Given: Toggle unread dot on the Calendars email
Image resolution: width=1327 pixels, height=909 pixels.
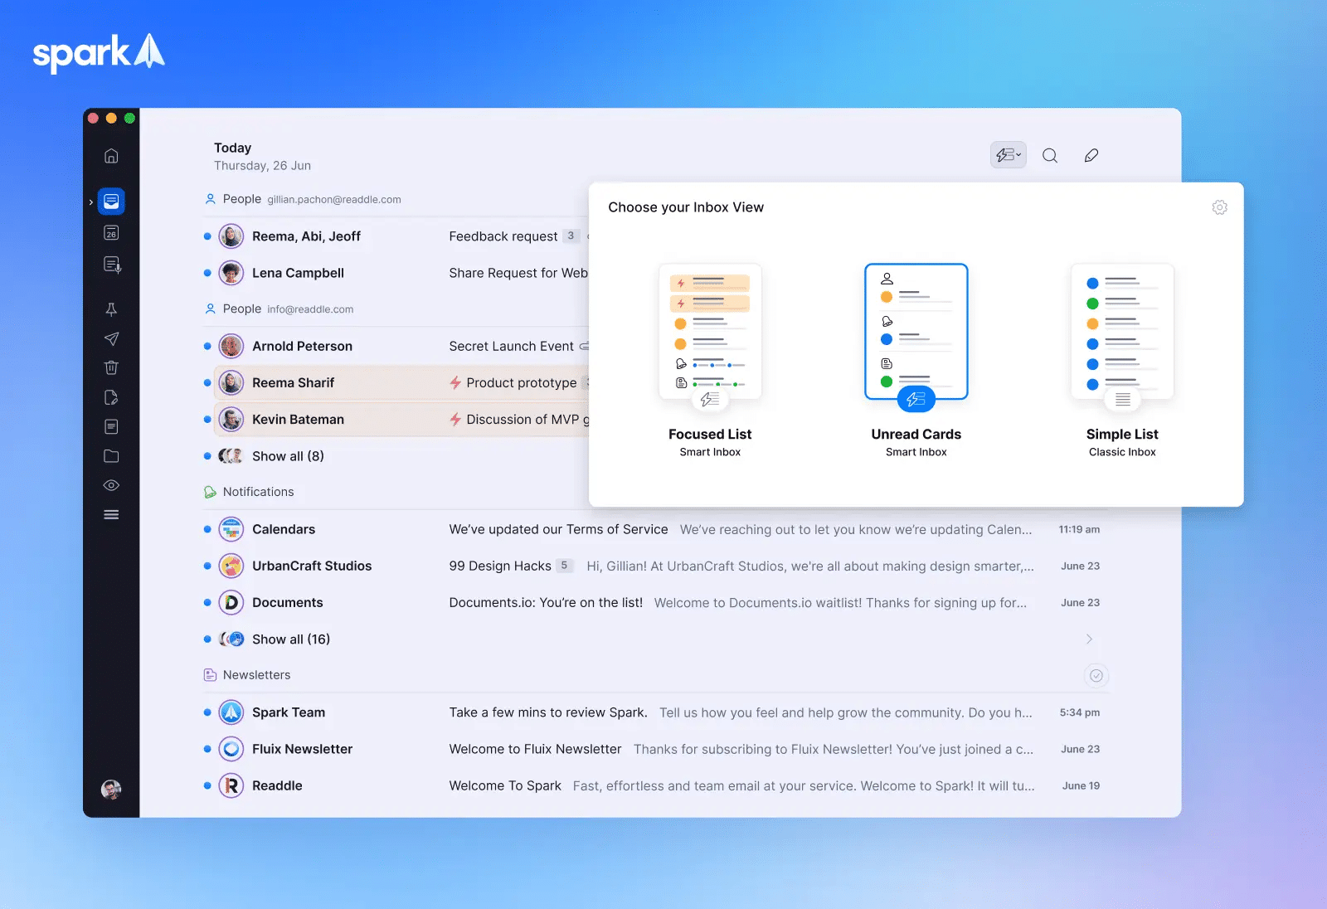Looking at the screenshot, I should 207,529.
